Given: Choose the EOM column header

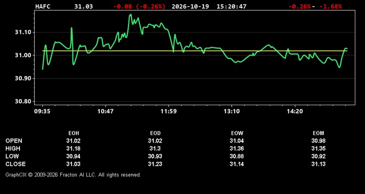Looking at the screenshot, I should (318, 133).
